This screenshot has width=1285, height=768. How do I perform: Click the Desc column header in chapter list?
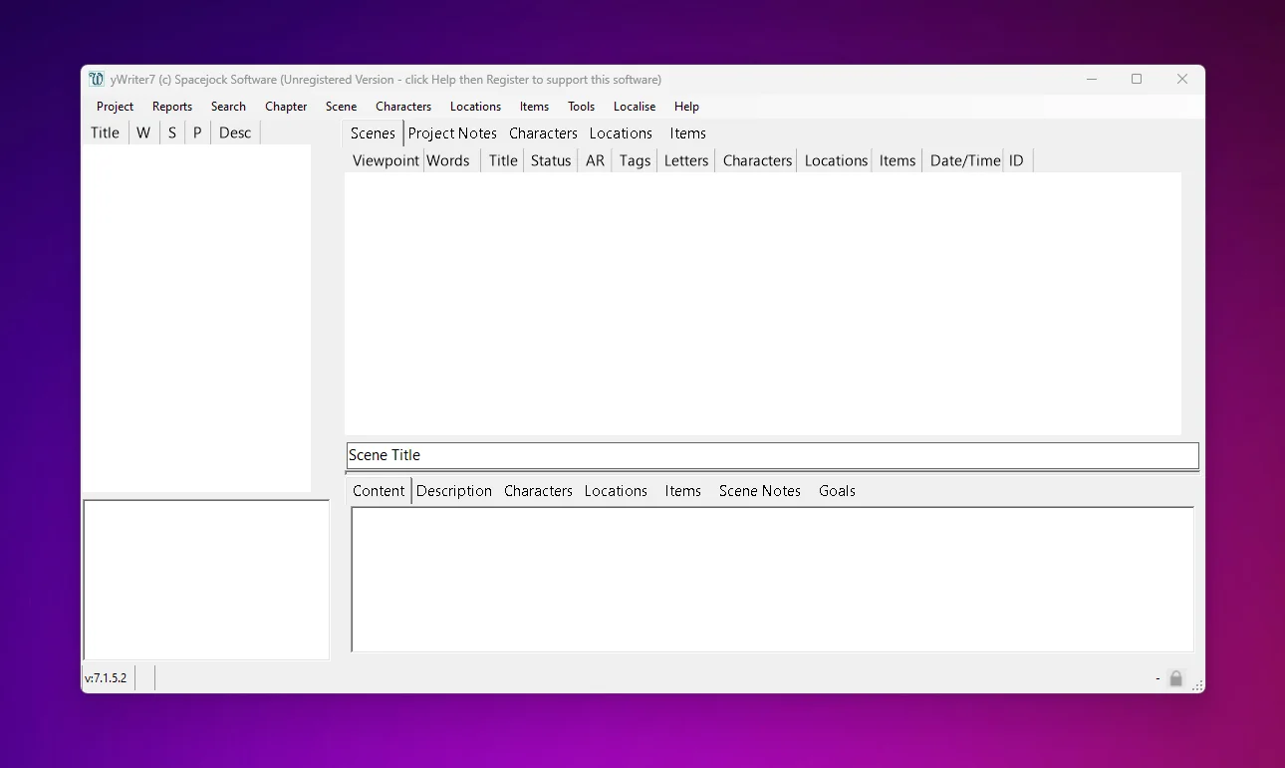(x=235, y=131)
